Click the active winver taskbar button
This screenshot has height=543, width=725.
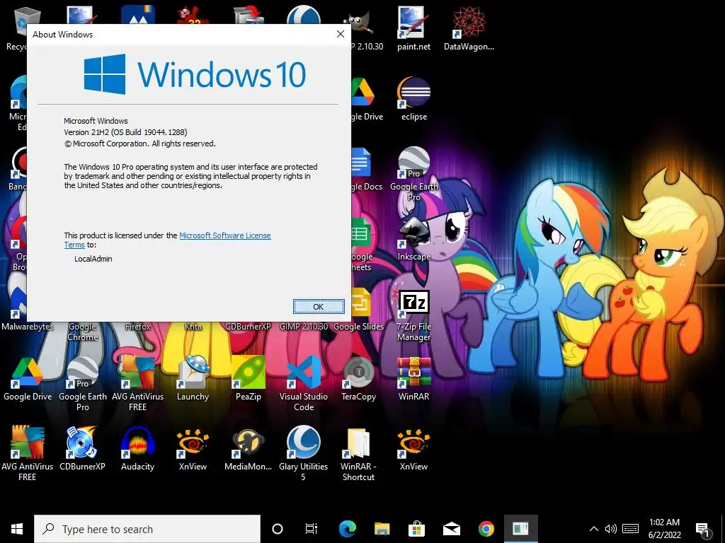(520, 529)
